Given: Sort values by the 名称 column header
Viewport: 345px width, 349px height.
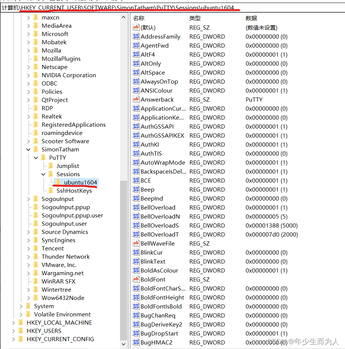Looking at the screenshot, I should point(159,18).
